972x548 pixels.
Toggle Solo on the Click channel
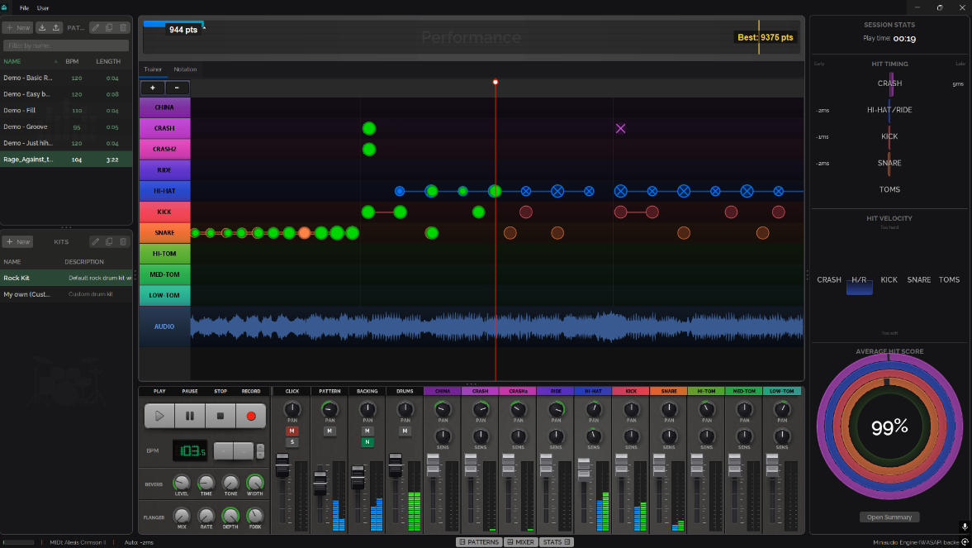tap(292, 442)
